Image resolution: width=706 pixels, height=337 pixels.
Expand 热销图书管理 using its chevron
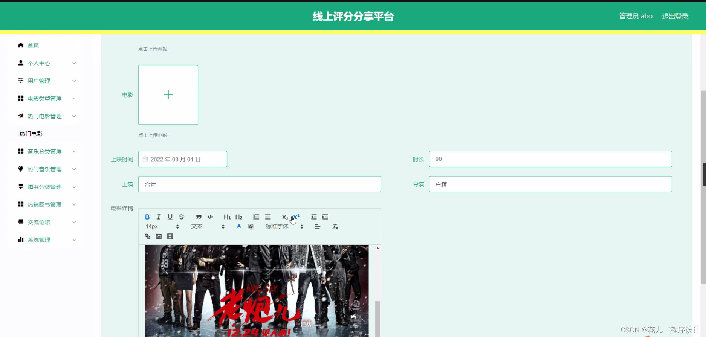[x=74, y=204]
